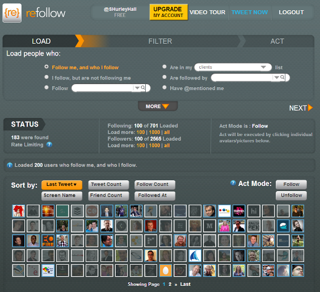Sort by Followed At
Image resolution: width=320 pixels, height=292 pixels.
[155, 196]
